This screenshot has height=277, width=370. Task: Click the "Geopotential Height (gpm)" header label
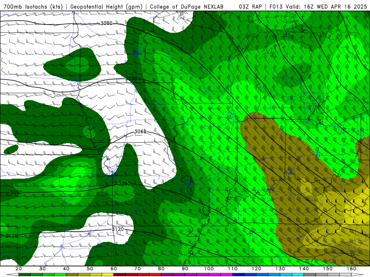tap(106, 6)
